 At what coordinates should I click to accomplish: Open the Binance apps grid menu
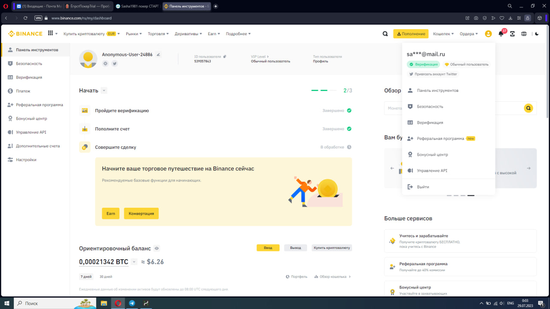(x=51, y=33)
